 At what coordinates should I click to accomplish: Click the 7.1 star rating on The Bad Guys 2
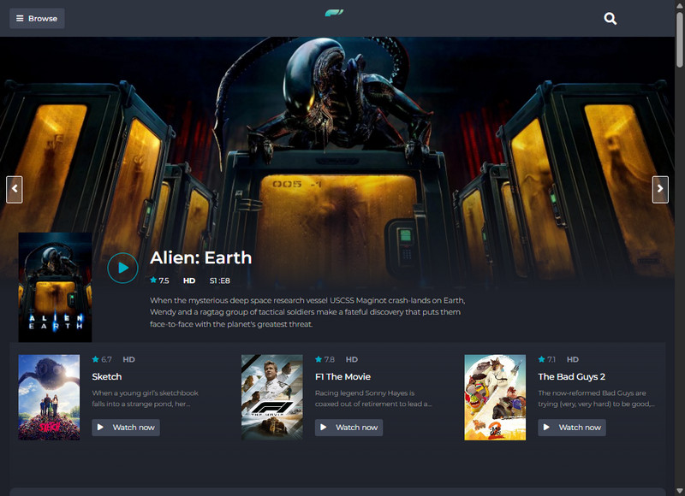(x=547, y=359)
